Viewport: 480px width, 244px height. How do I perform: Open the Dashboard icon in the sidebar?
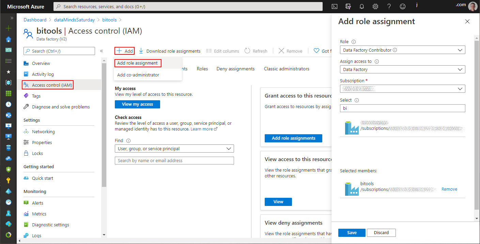(8, 50)
